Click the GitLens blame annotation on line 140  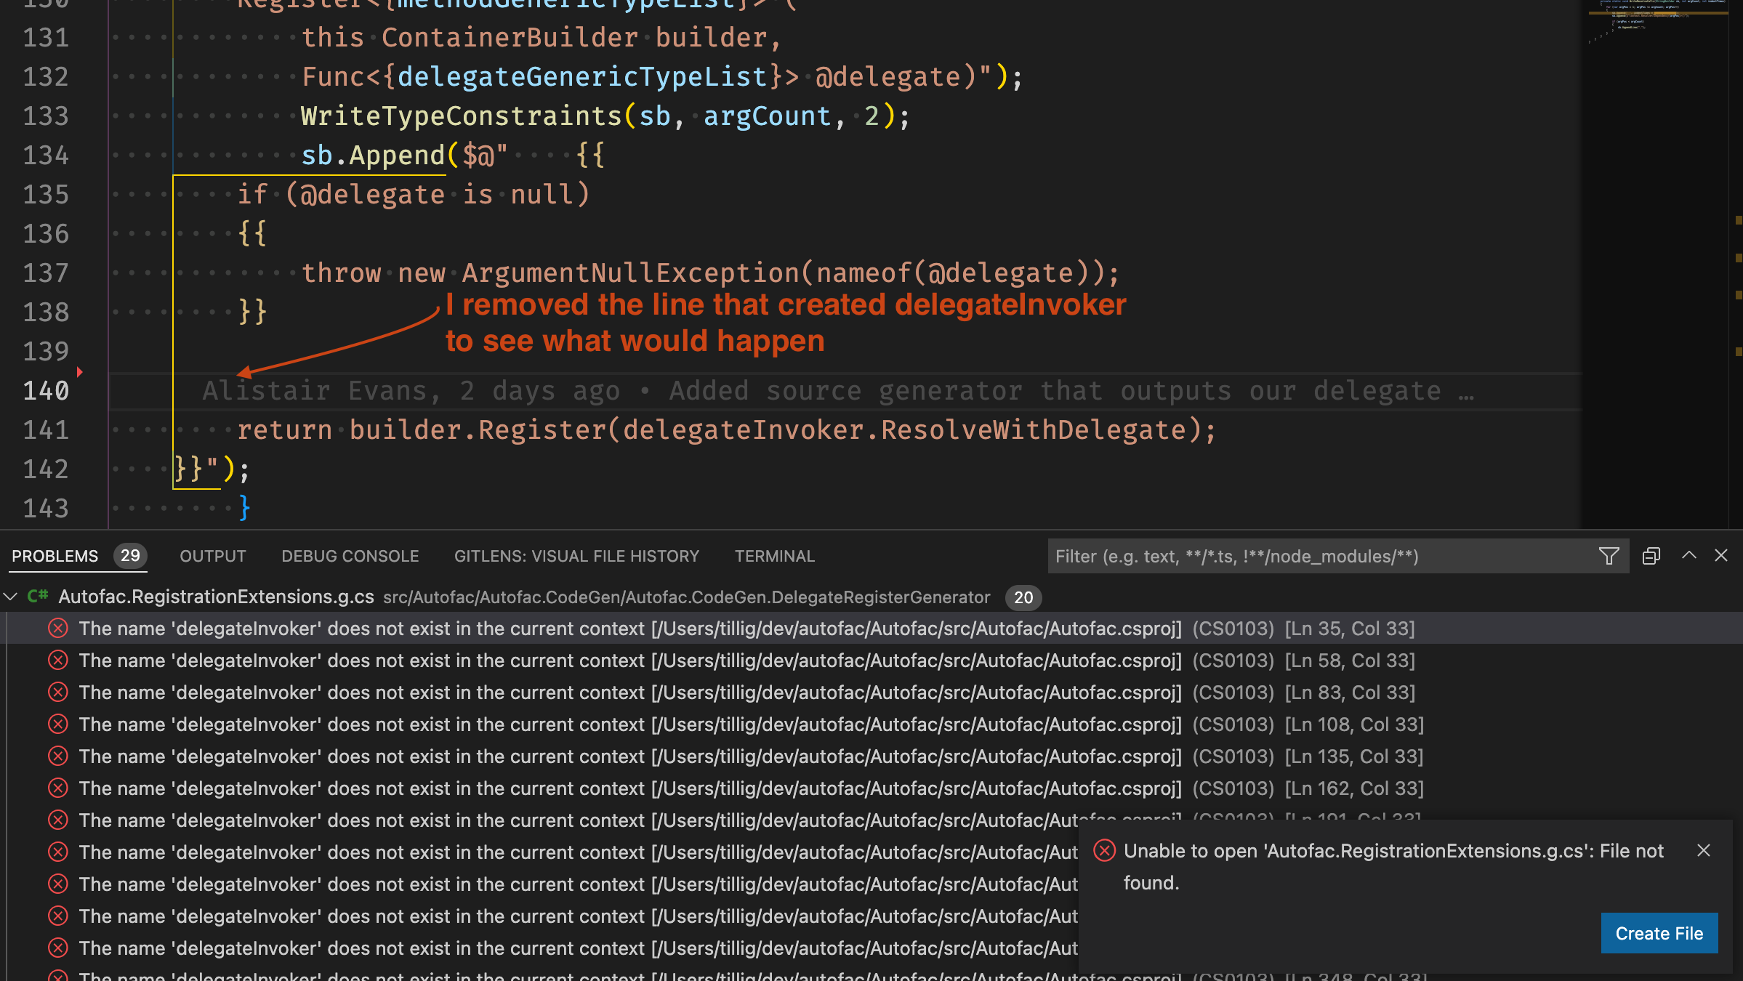(x=836, y=391)
